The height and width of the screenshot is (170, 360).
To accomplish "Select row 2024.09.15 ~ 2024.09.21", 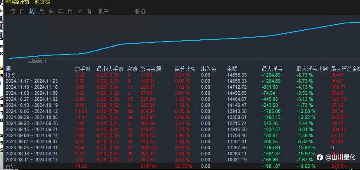I will pos(32,129).
